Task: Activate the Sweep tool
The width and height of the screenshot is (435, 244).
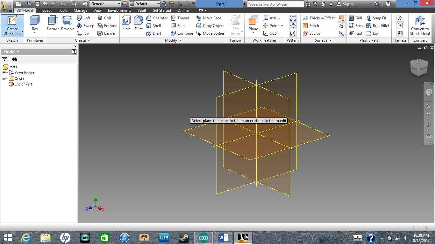Action: [85, 26]
